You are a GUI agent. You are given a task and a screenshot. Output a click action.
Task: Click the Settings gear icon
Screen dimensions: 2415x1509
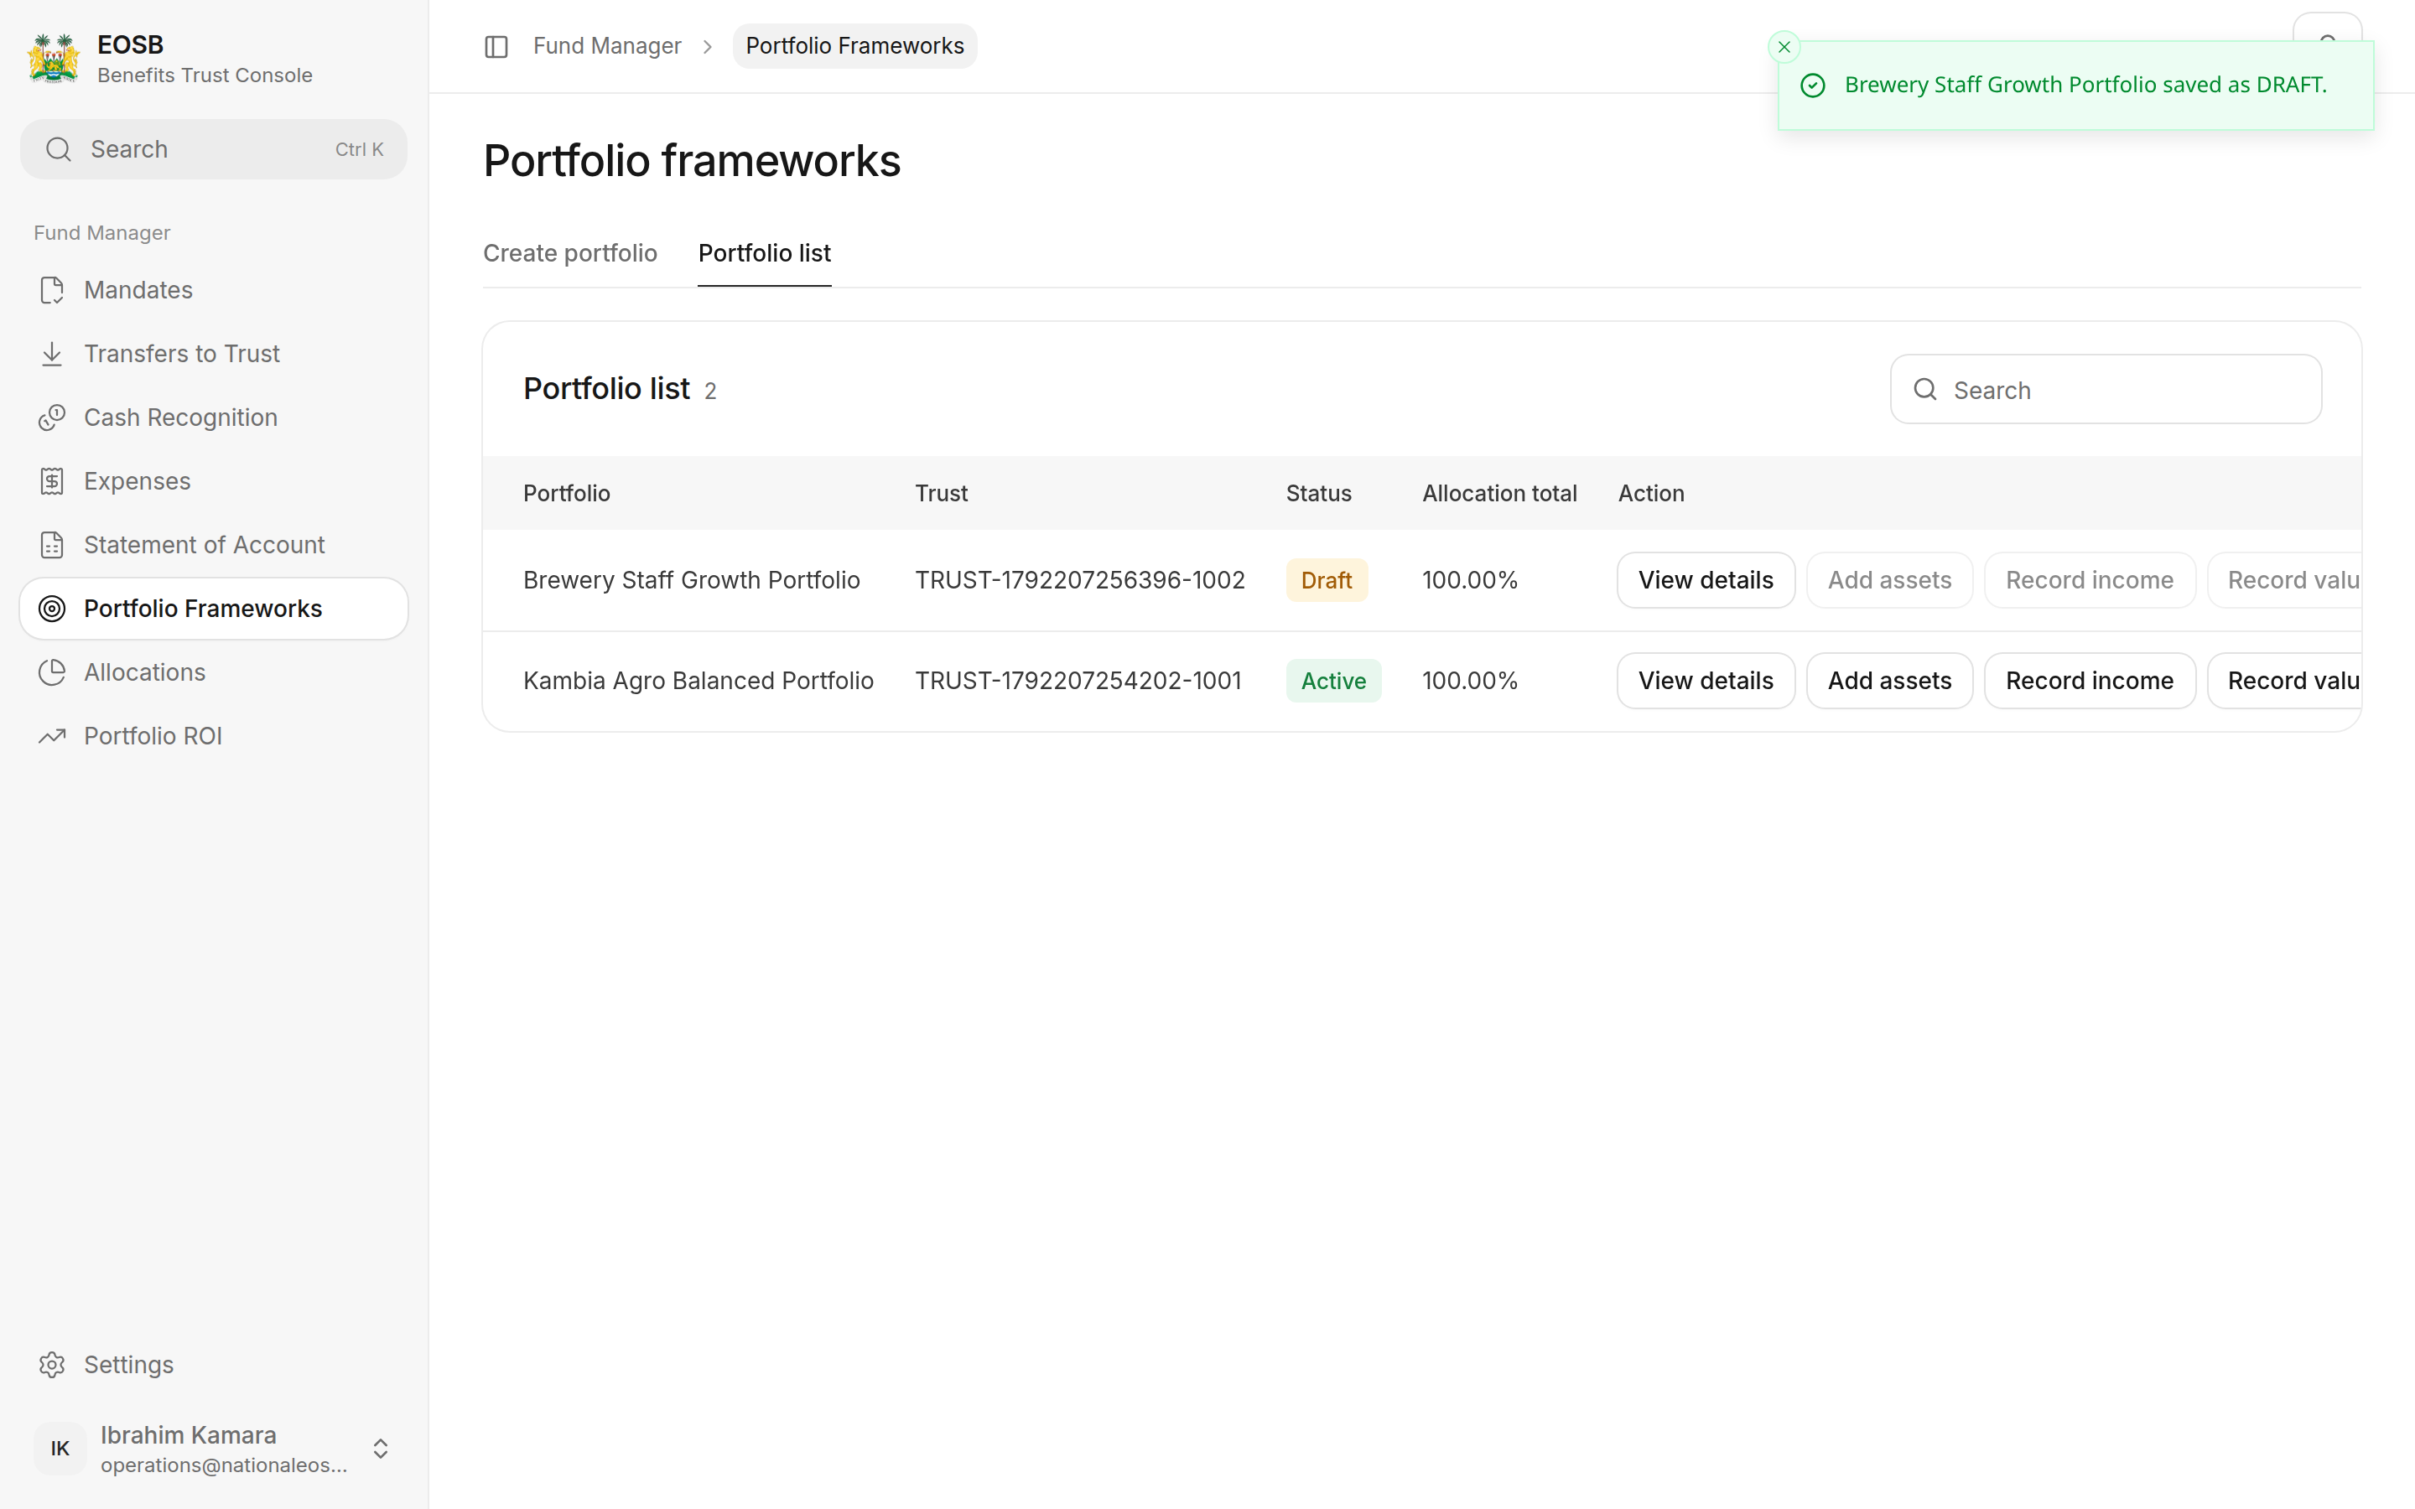[52, 1364]
